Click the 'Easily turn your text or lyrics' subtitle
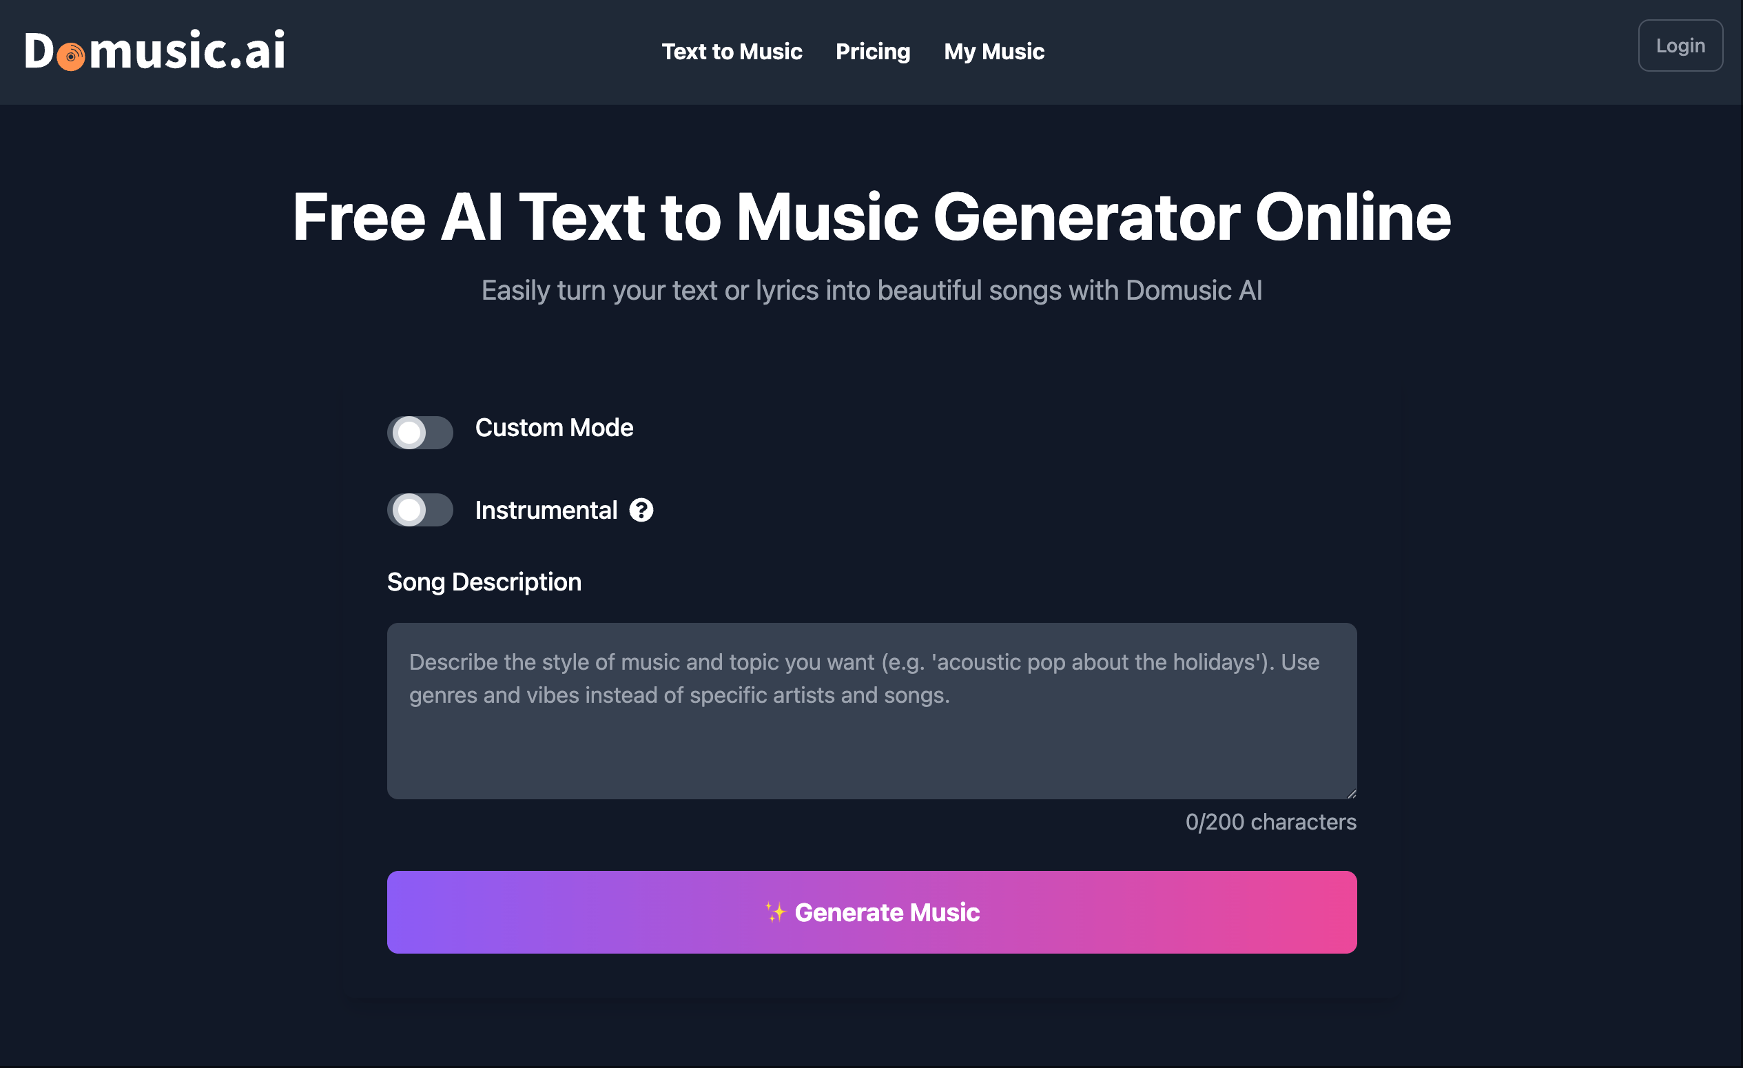The height and width of the screenshot is (1068, 1743). tap(871, 291)
